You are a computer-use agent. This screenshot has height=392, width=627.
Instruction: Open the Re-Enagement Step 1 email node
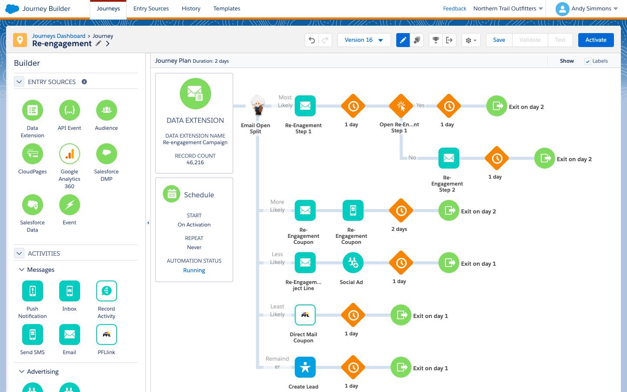click(x=305, y=106)
